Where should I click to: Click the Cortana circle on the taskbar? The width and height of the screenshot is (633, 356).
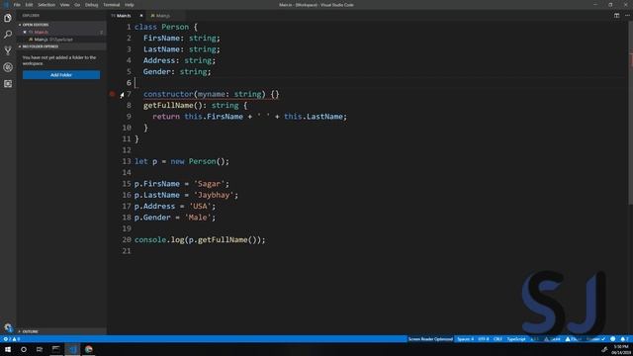(x=24, y=349)
